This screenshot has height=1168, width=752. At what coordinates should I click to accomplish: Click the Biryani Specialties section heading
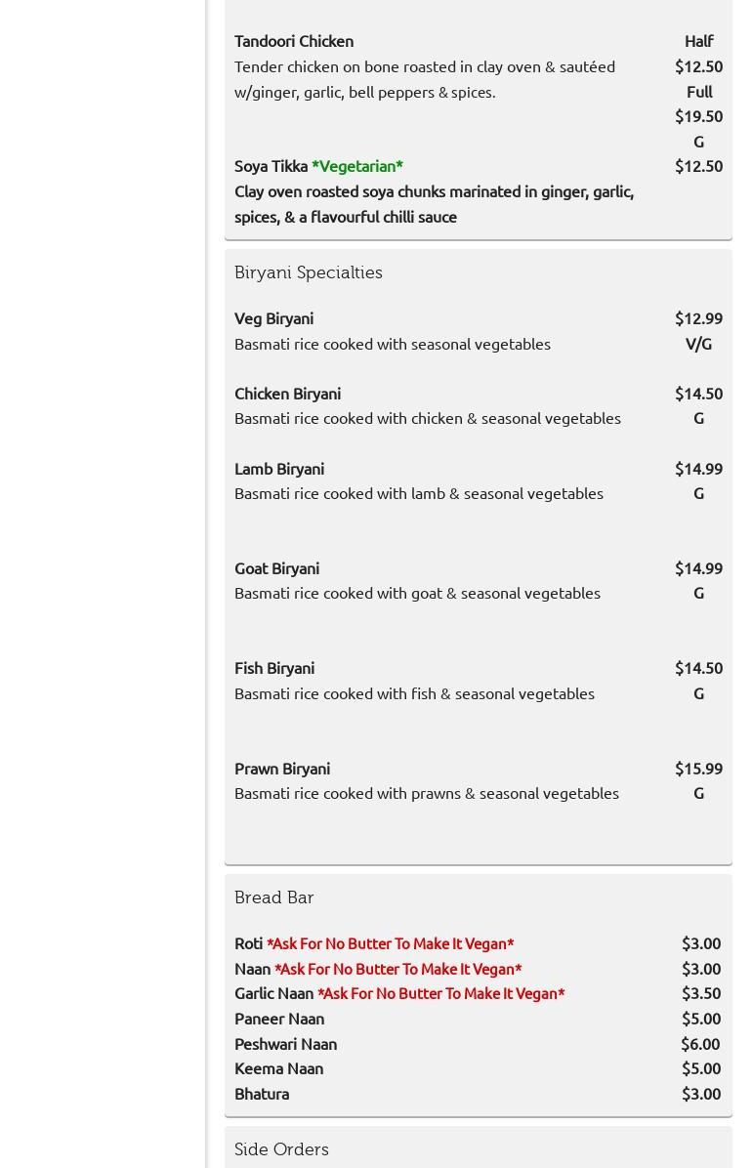tap(309, 272)
